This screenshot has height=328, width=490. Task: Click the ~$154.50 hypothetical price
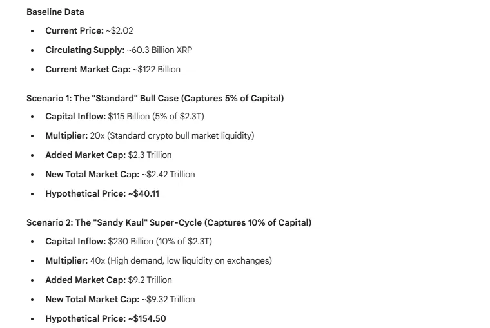click(x=147, y=318)
